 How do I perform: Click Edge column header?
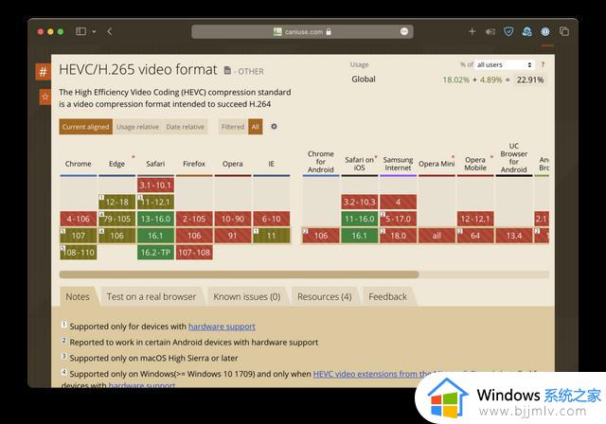coord(116,164)
